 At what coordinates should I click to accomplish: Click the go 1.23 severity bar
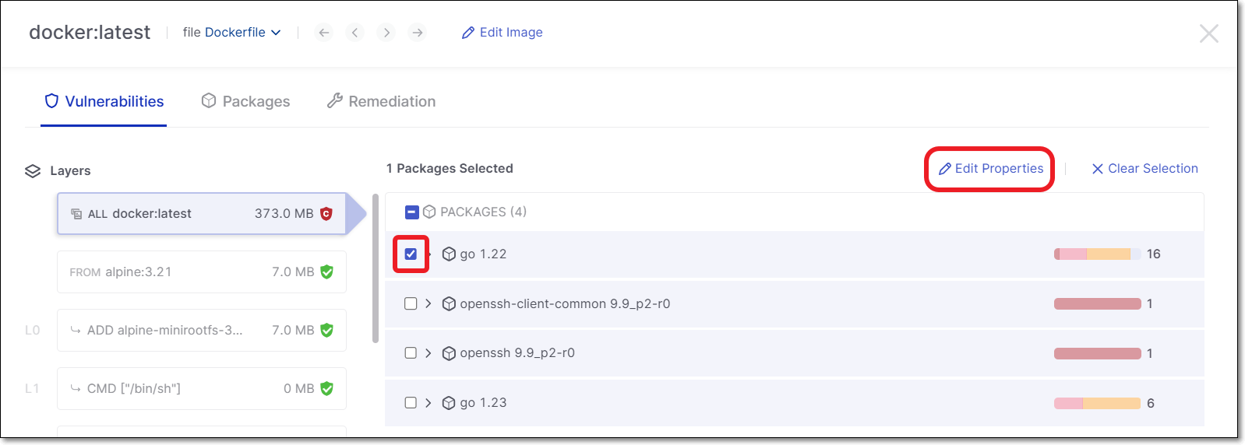coord(1097,403)
